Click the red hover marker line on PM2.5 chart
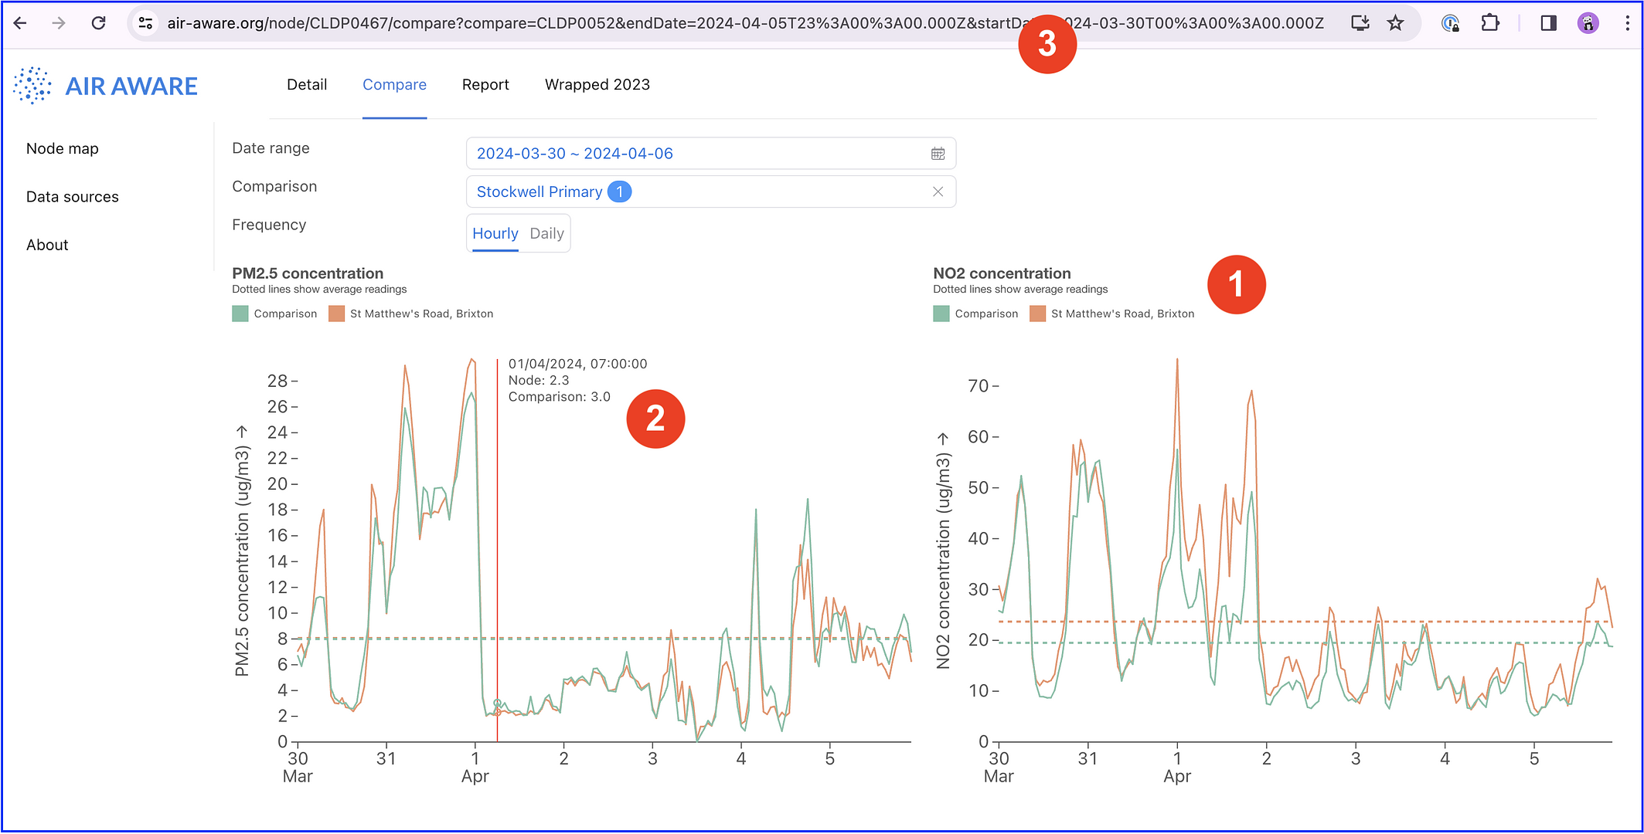 [x=497, y=550]
